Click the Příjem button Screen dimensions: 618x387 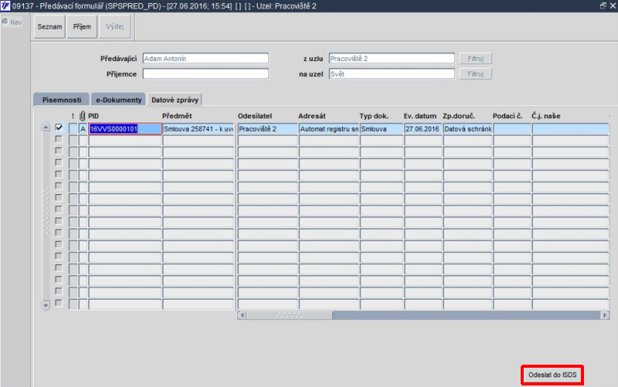(82, 27)
